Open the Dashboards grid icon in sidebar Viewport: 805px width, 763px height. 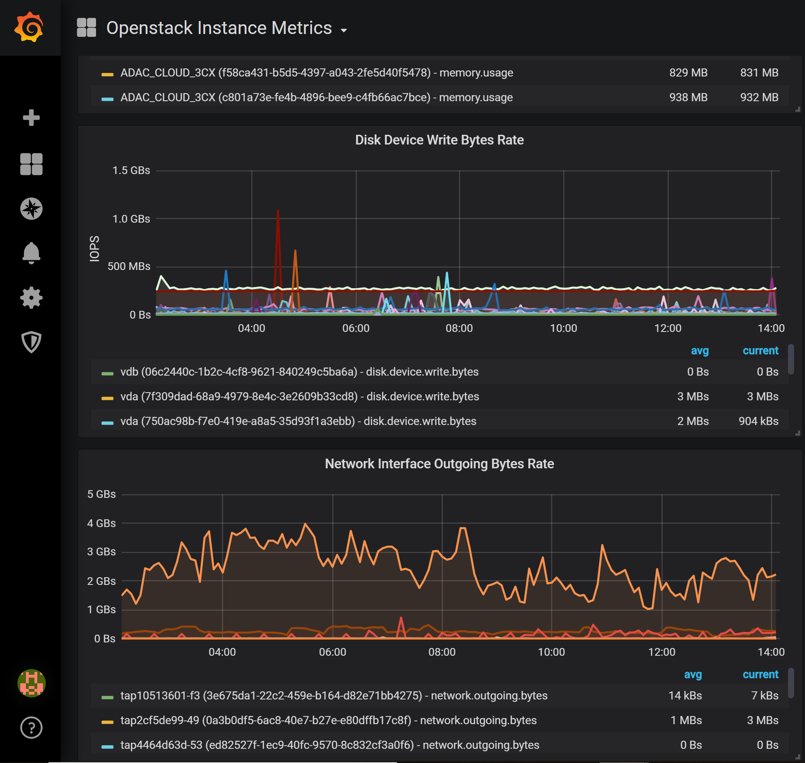pos(31,164)
